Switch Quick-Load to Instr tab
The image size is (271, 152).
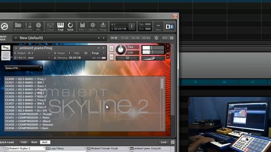[45, 142]
